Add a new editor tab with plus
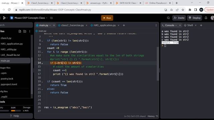 click(124, 25)
